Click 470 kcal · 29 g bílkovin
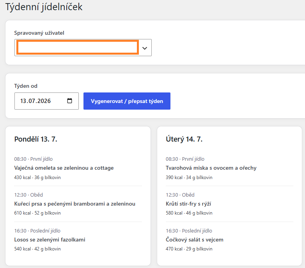Screen dimensions: 305x268 [189, 249]
